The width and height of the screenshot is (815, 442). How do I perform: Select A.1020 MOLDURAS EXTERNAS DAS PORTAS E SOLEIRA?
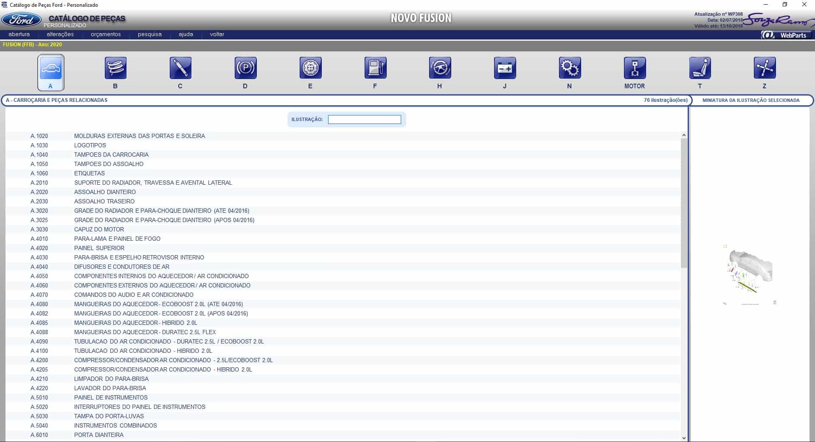point(343,136)
